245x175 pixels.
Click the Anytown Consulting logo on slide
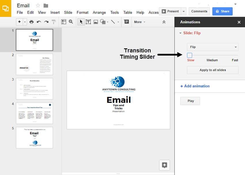tap(119, 84)
